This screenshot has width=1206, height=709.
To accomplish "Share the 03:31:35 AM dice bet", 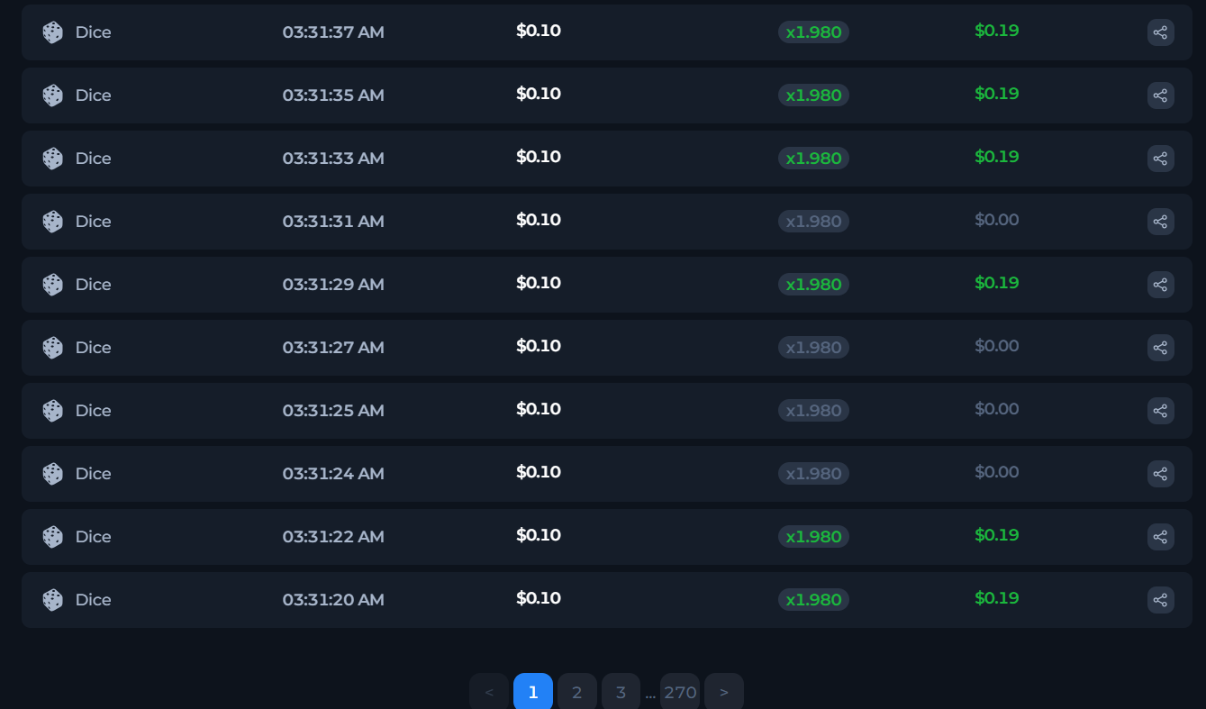I will click(x=1160, y=95).
